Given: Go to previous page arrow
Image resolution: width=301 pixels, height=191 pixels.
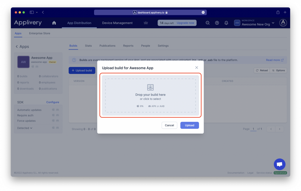Looking at the screenshot, I should (x=271, y=129).
